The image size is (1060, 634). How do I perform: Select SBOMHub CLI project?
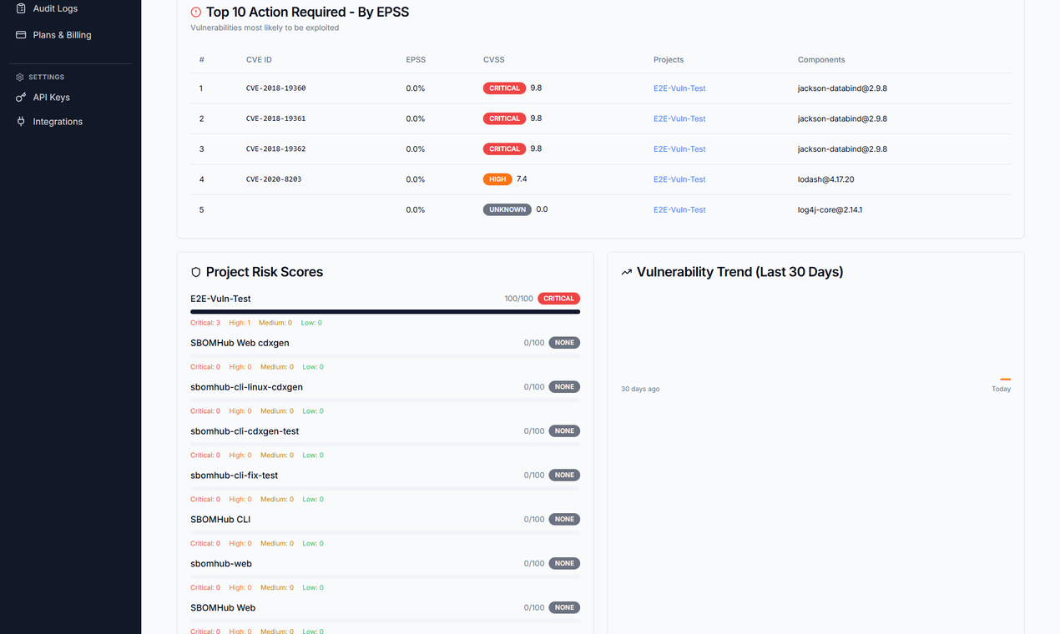click(220, 520)
